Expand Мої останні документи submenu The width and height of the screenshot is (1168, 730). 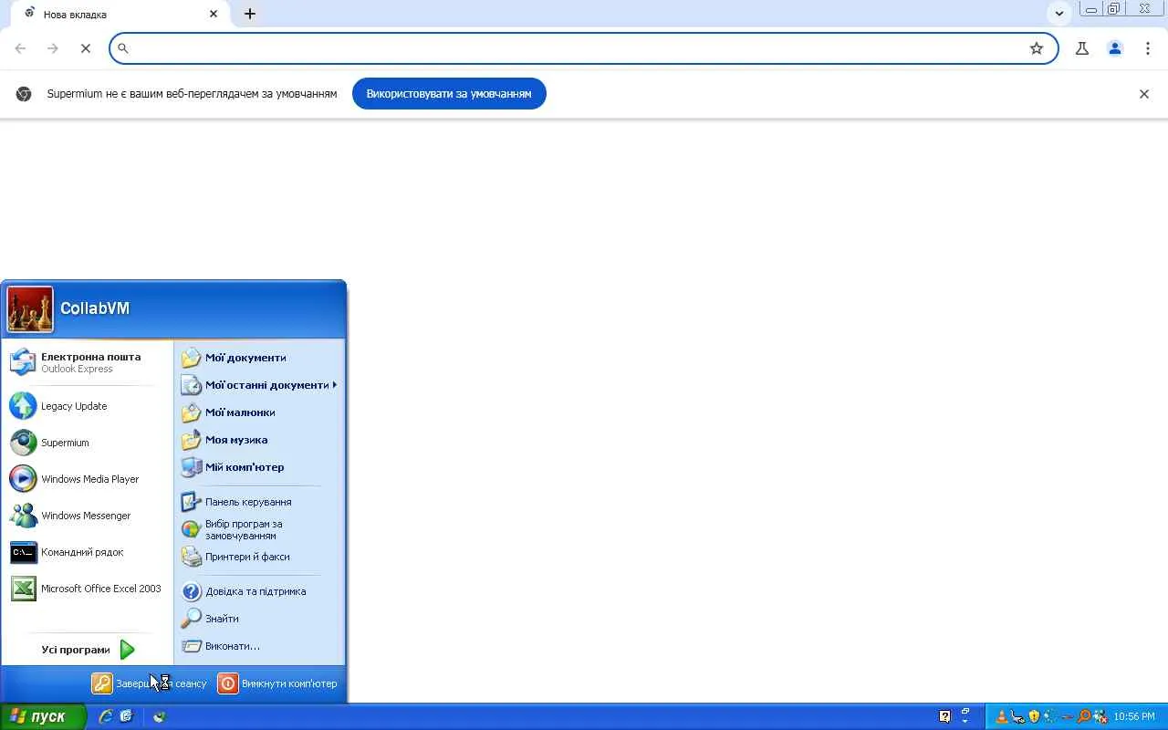(x=259, y=385)
